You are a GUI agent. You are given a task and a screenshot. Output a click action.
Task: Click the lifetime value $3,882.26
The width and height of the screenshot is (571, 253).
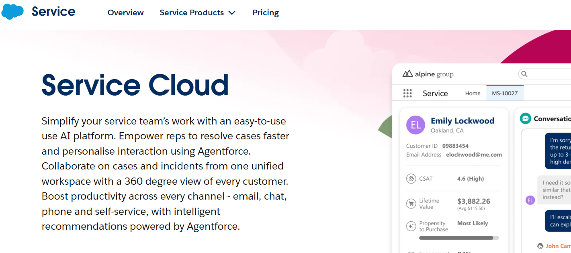[474, 202]
